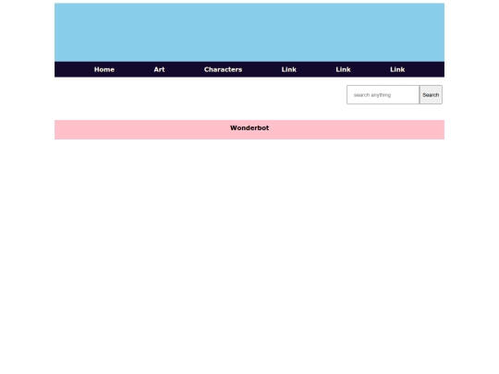Focus the 'search anything' input field
This screenshot has height=374, width=499.
pyautogui.click(x=383, y=95)
